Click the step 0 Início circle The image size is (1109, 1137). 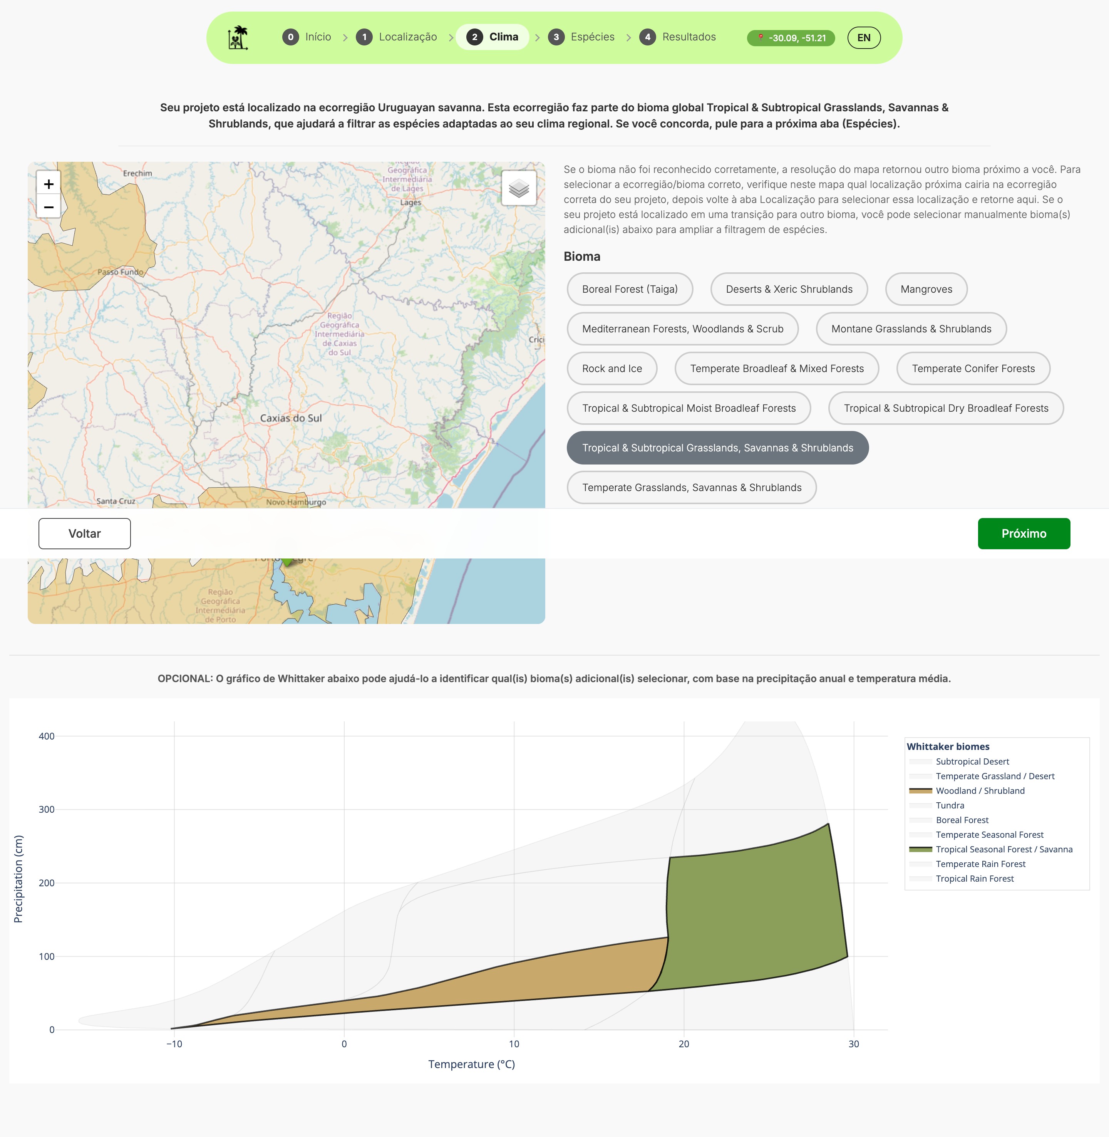(x=291, y=37)
